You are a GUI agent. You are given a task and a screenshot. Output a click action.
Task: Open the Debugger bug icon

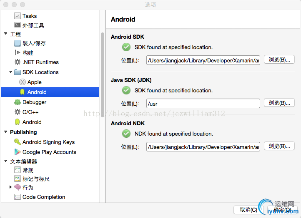point(17,102)
